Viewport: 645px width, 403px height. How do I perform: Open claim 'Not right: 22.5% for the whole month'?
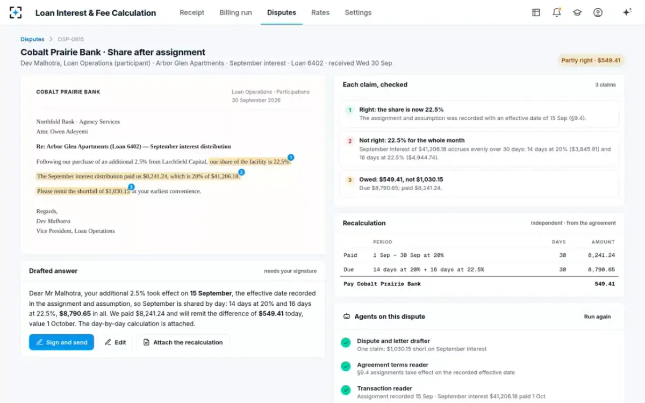point(479,148)
